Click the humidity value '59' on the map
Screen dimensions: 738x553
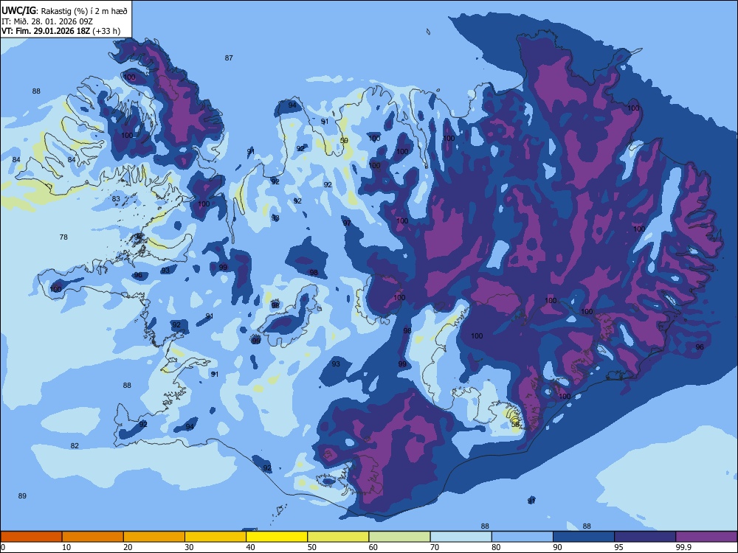[x=344, y=141]
